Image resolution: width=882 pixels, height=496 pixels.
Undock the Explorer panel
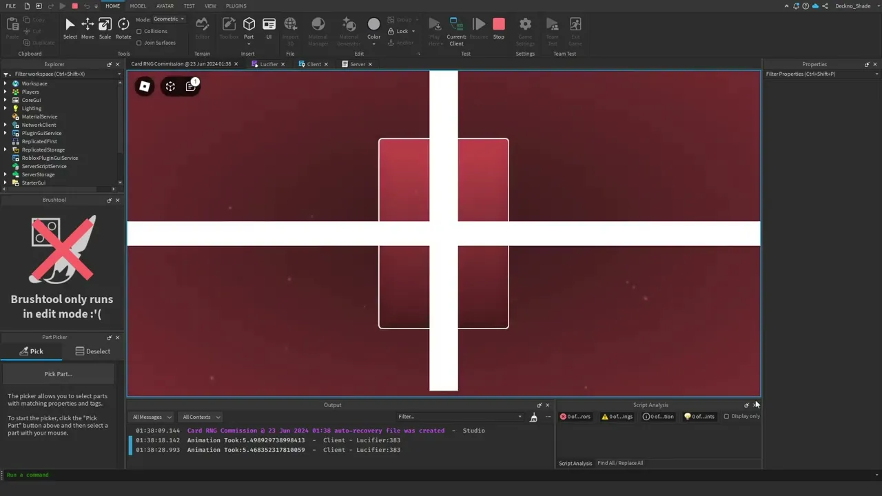[x=109, y=64]
